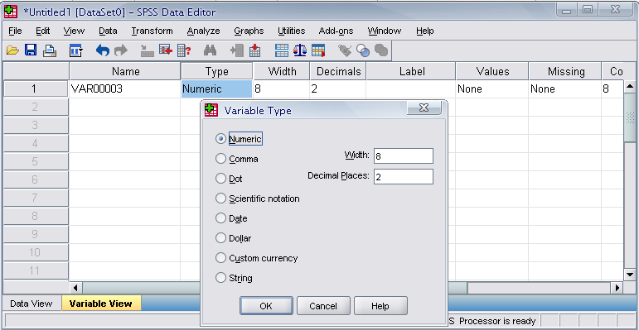
Task: Click the vertical scrollbar up arrow
Action: click(630, 86)
